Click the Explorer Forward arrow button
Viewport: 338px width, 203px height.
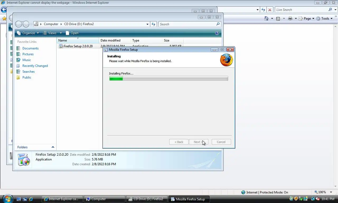tap(26, 24)
